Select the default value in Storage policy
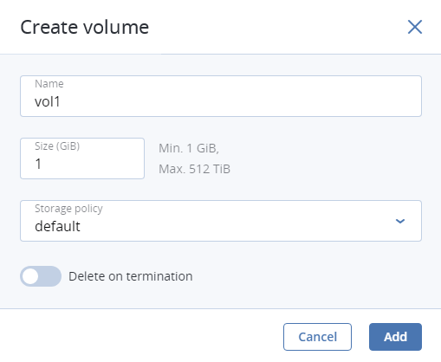The image size is (441, 362). point(57,226)
